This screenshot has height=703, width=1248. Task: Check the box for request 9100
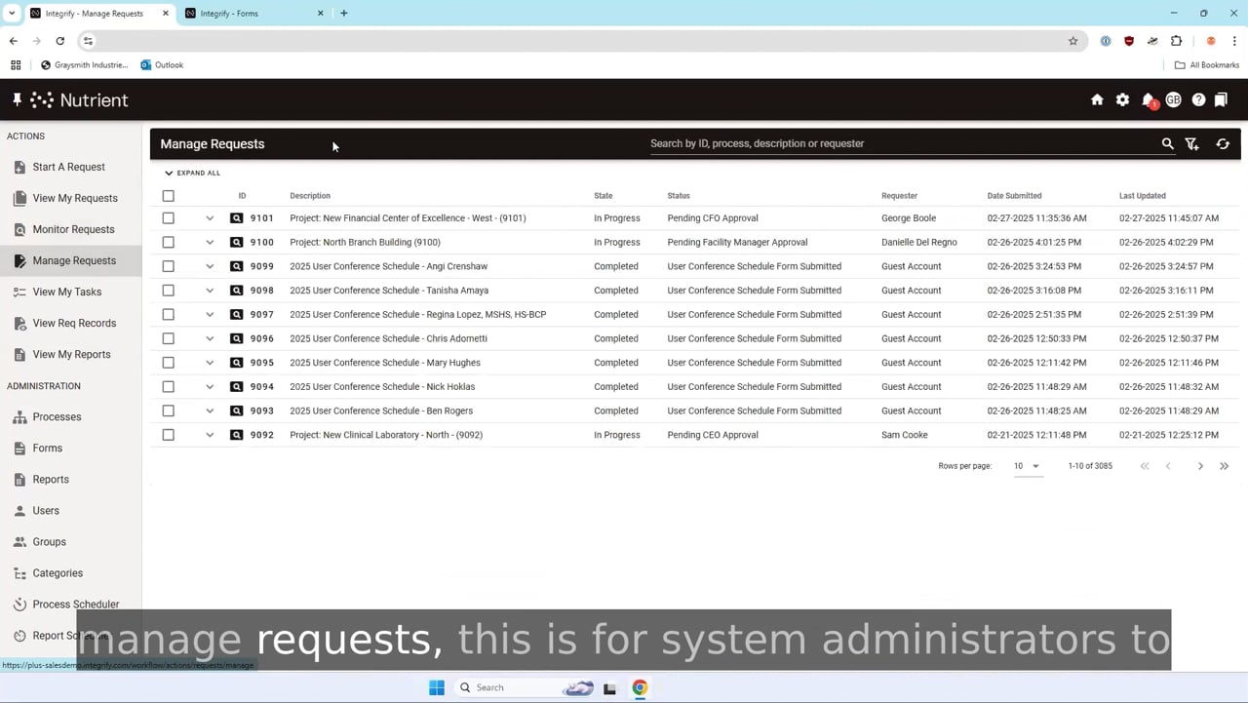(x=168, y=242)
